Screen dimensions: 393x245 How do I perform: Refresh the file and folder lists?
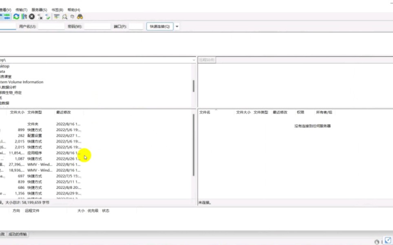(16, 17)
